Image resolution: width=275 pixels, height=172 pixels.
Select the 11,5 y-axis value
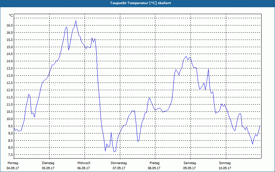(10, 97)
